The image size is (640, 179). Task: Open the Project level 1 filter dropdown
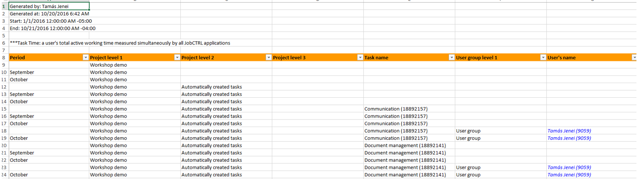coord(177,58)
